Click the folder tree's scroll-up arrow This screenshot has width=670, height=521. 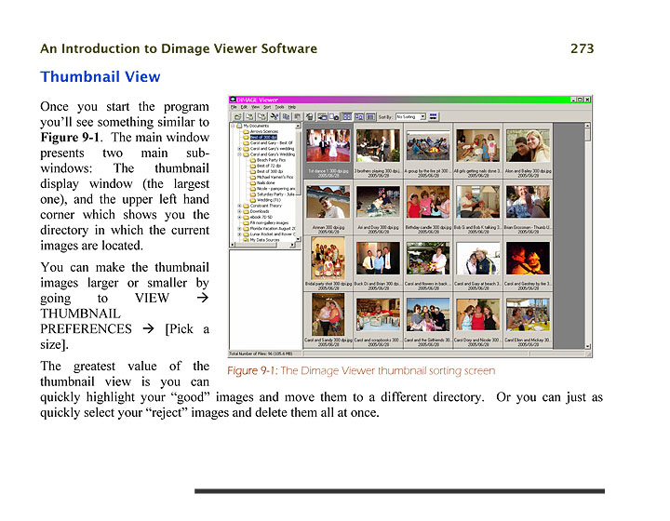pyautogui.click(x=298, y=126)
